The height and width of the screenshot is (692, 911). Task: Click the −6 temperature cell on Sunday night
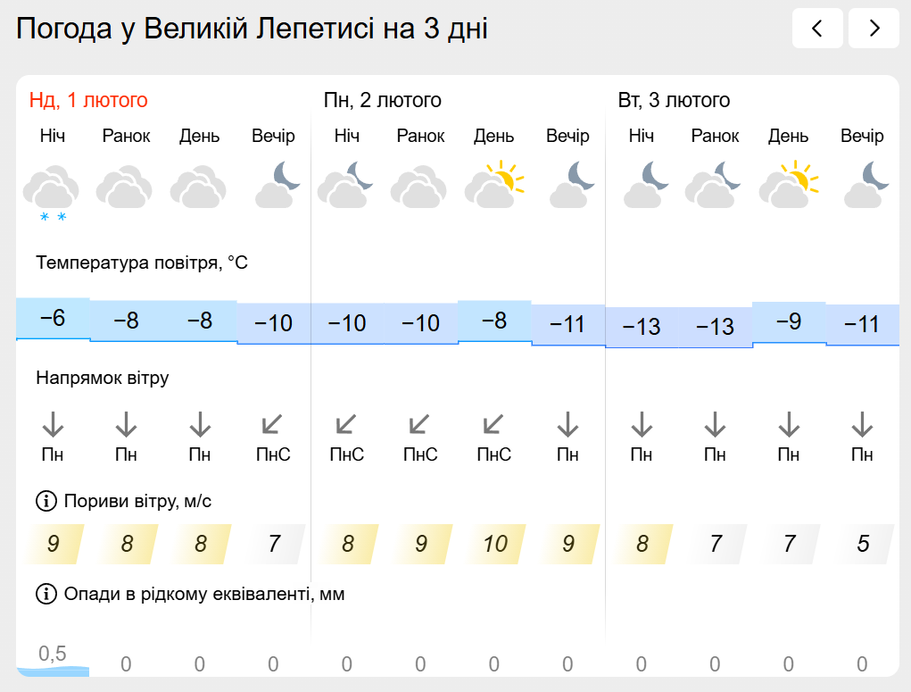coord(53,318)
